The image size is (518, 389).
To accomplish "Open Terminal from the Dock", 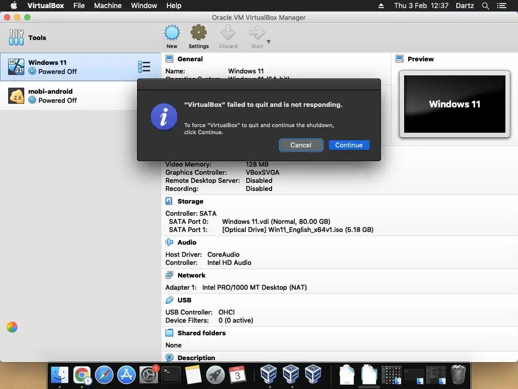I will (171, 375).
